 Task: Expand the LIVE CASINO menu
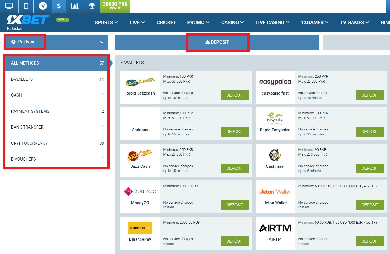coord(272,23)
